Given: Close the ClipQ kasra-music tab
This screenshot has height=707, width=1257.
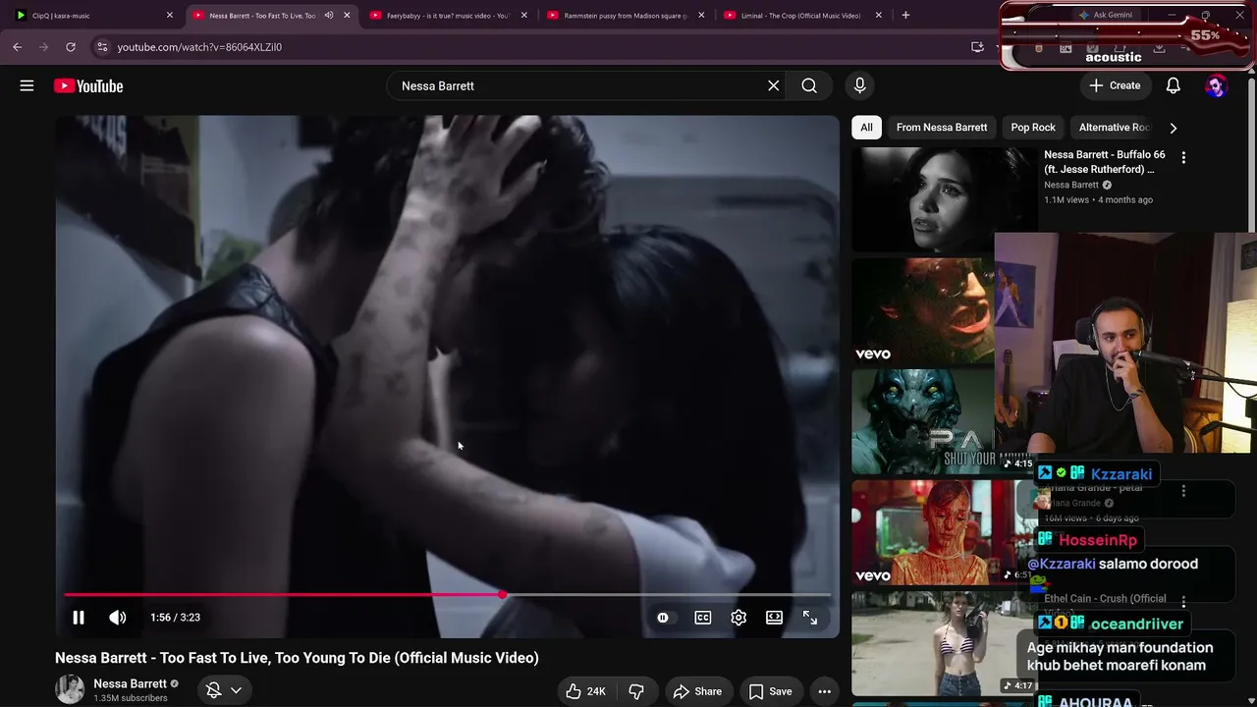Looking at the screenshot, I should click(169, 16).
